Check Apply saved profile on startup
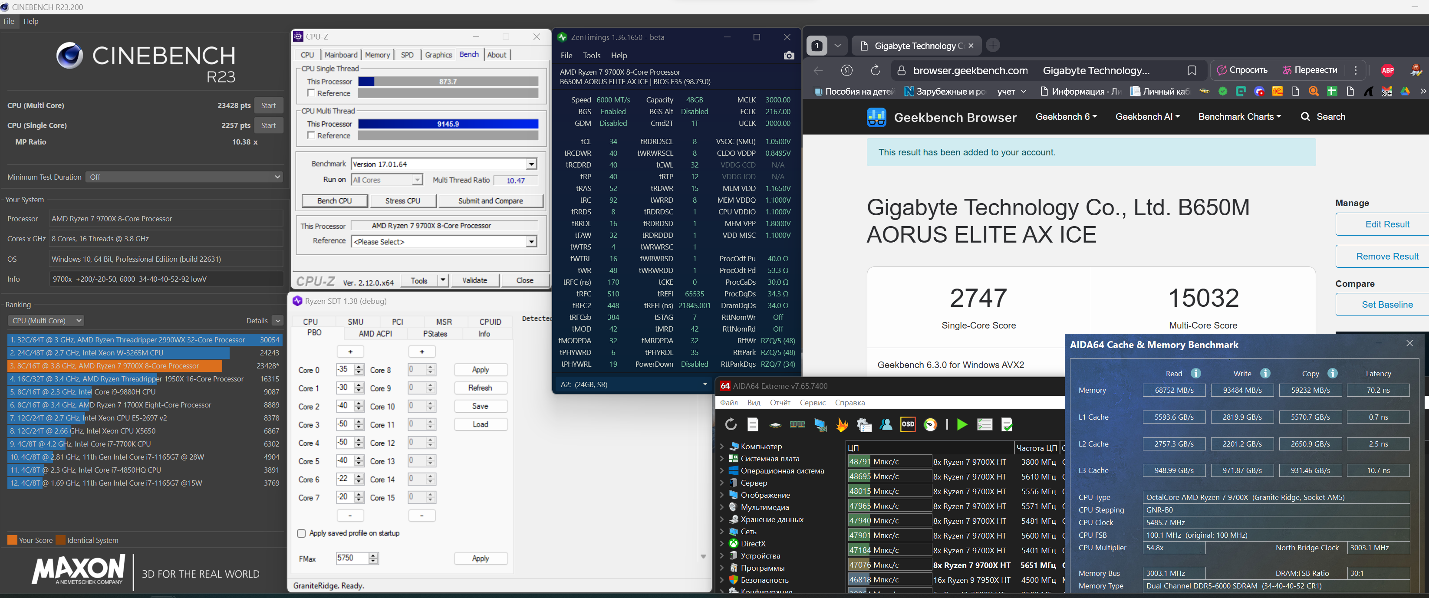Viewport: 1429px width, 598px height. tap(301, 533)
